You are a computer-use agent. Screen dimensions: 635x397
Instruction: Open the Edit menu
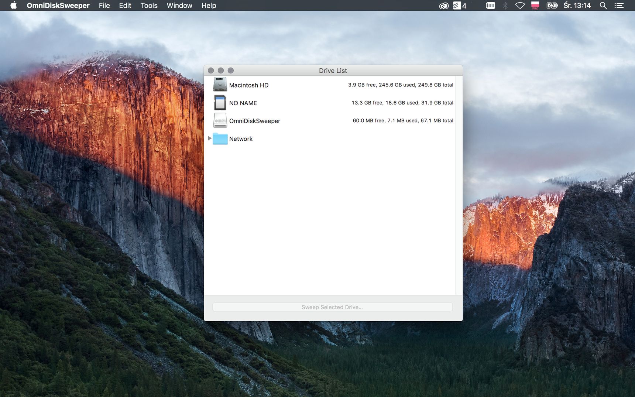125,6
